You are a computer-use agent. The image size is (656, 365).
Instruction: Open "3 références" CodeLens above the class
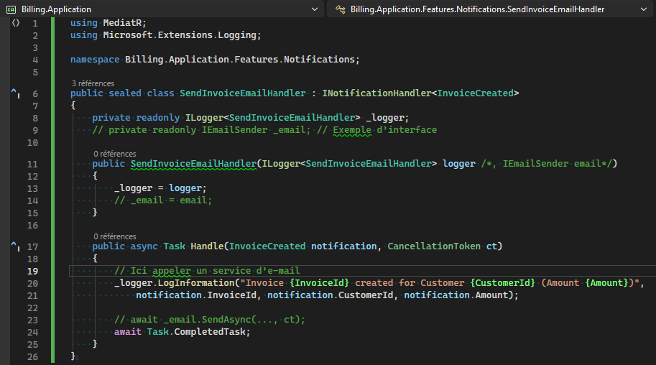93,83
